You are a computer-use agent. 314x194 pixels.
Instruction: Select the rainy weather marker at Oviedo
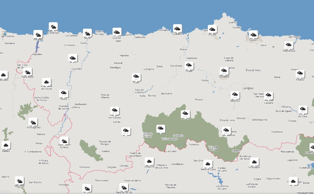coord(224,71)
